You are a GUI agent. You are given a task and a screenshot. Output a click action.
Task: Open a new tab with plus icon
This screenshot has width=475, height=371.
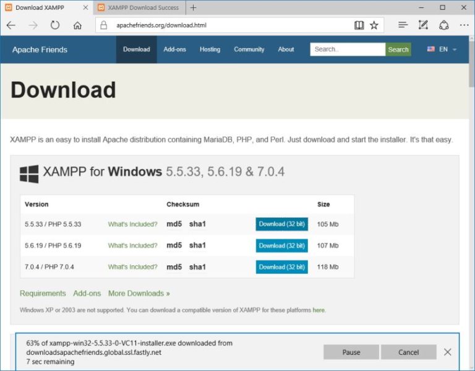coord(193,7)
